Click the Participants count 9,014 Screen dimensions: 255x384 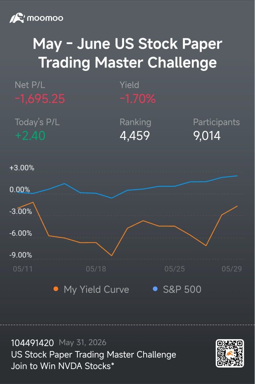tap(207, 136)
